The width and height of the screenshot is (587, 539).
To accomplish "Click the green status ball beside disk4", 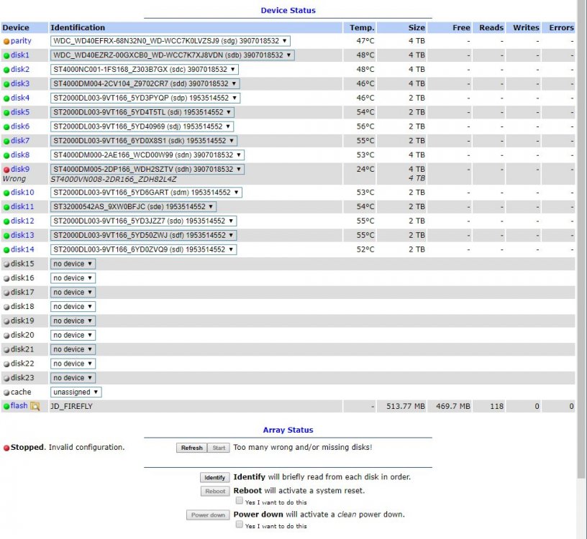I will [6, 98].
